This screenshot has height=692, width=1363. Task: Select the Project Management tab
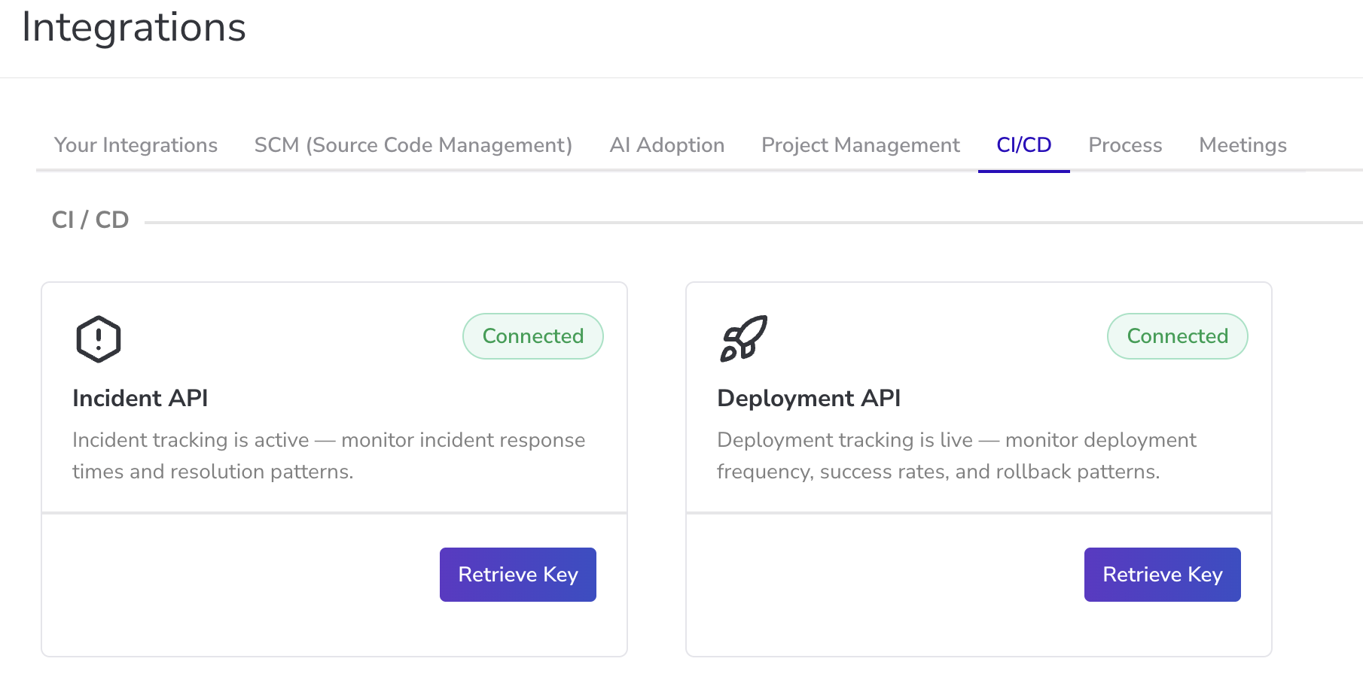[x=860, y=145]
